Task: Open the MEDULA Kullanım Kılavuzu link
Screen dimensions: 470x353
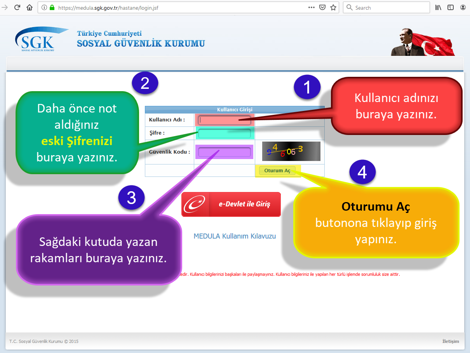Action: point(235,236)
